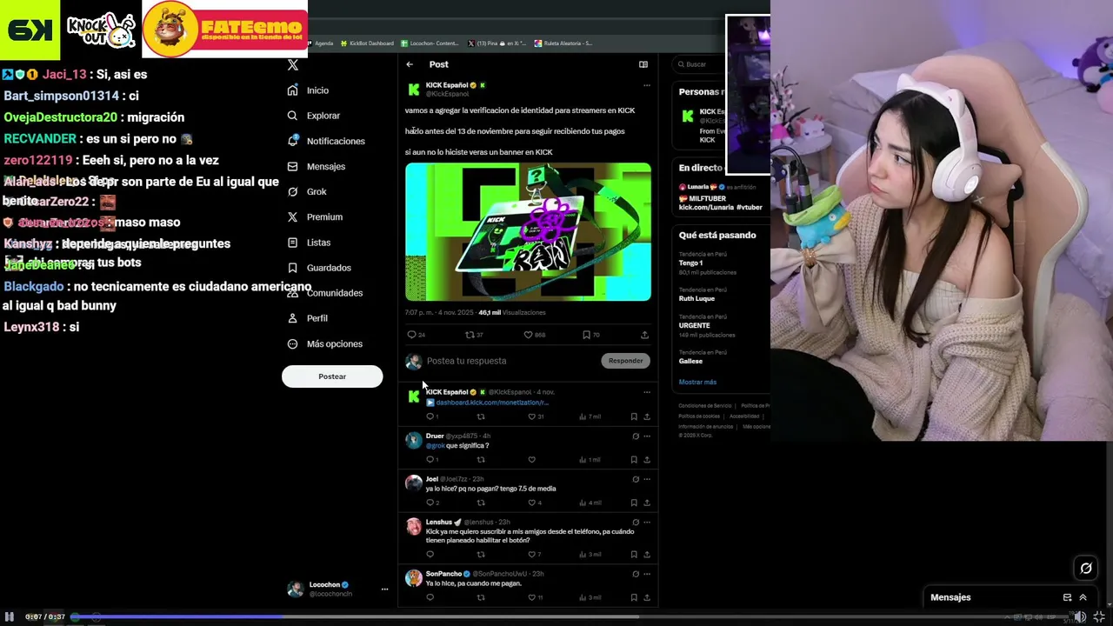Open the Inicio home page
This screenshot has height=626, width=1113.
[x=308, y=90]
